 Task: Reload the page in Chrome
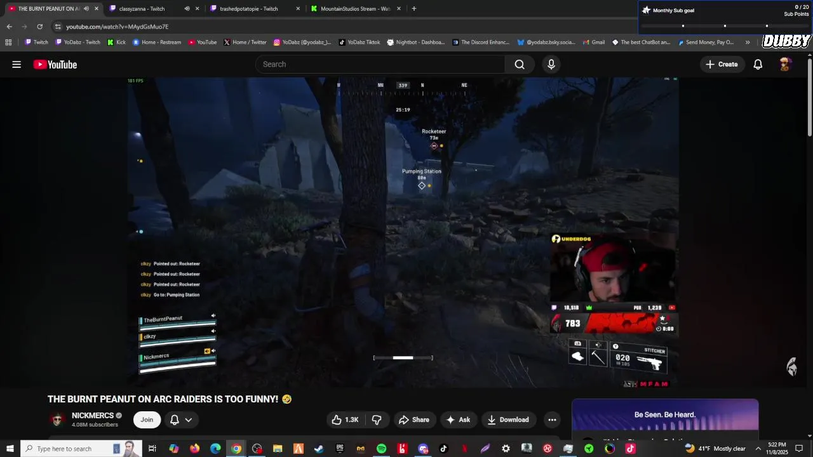(39, 27)
